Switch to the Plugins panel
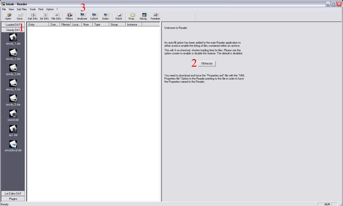Image resolution: width=343 pixels, height=206 pixels. coord(13,199)
